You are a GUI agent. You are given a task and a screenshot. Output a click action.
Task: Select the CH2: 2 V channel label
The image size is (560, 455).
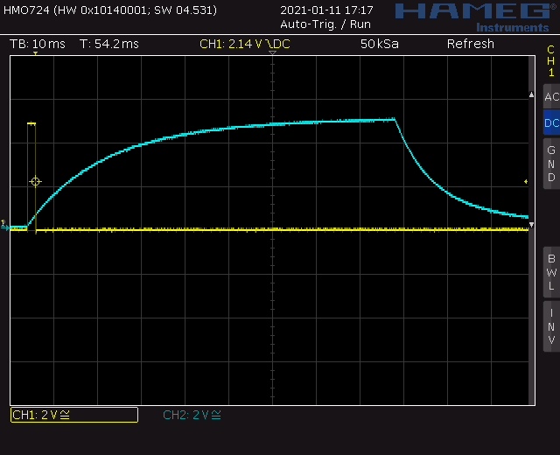(x=192, y=415)
